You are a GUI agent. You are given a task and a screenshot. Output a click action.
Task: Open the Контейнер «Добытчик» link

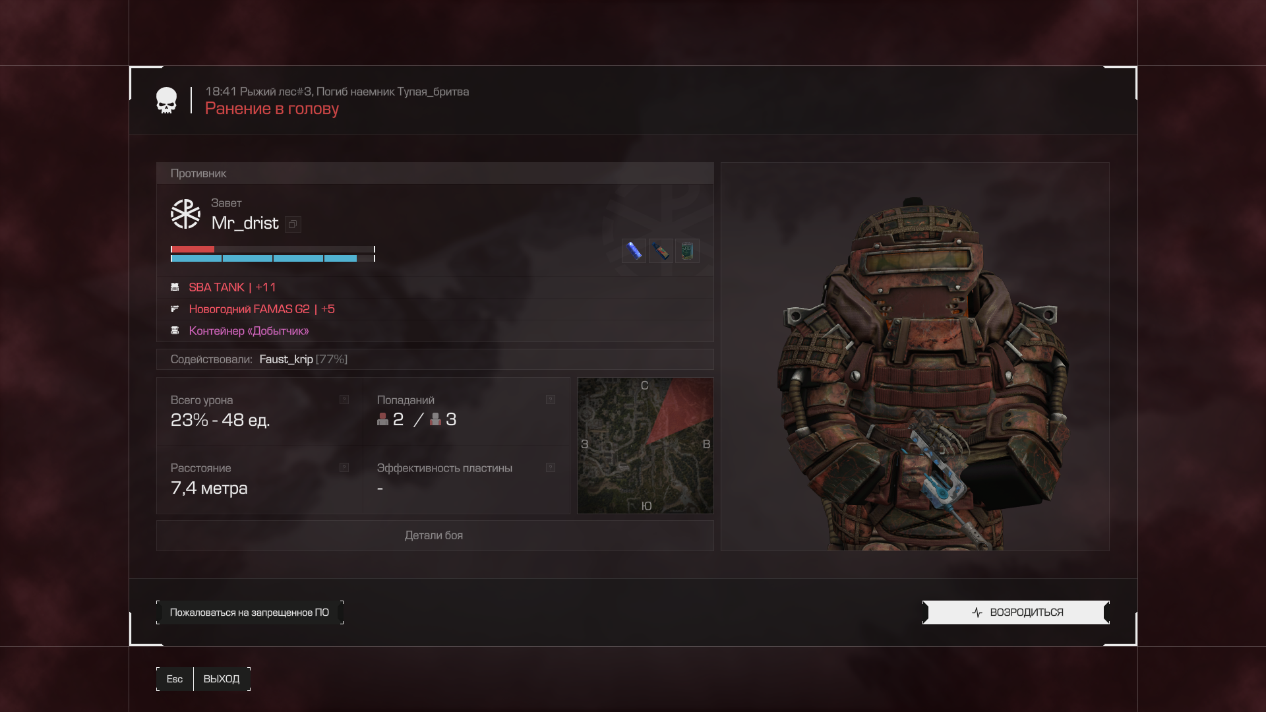(249, 331)
